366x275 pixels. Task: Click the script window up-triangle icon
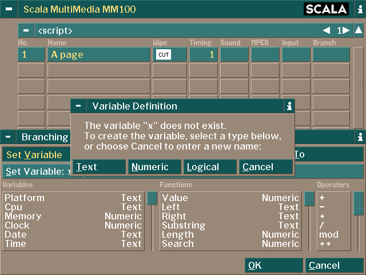click(359, 30)
